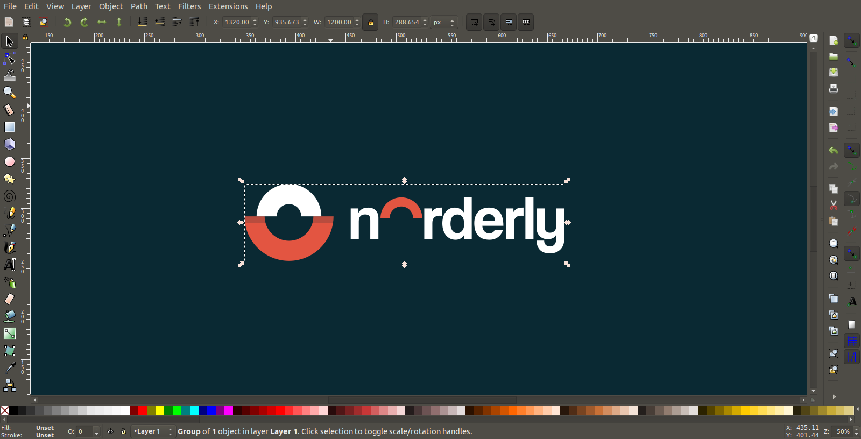The height and width of the screenshot is (439, 861).
Task: Click the Save document icon
Action: [834, 72]
